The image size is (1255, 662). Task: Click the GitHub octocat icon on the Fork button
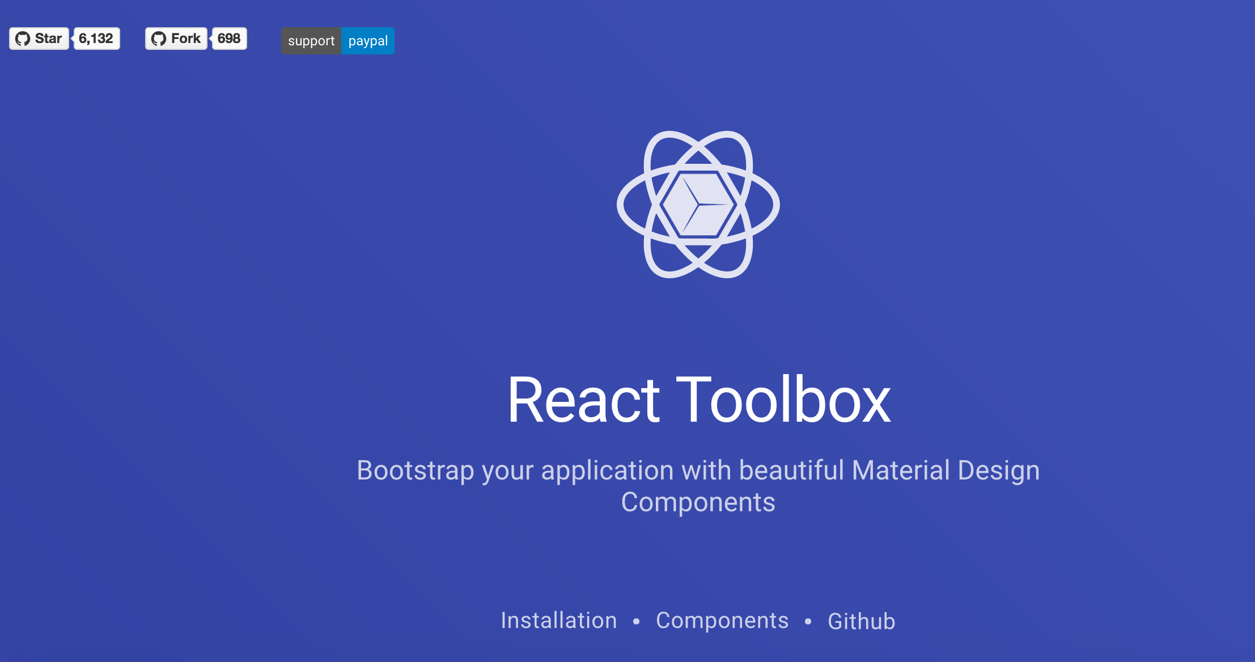(160, 39)
